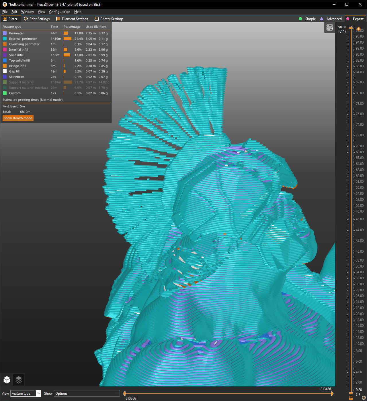Screen dimensions: 367x401
Task: Open the Filament Settings tab
Action: [x=72, y=19]
